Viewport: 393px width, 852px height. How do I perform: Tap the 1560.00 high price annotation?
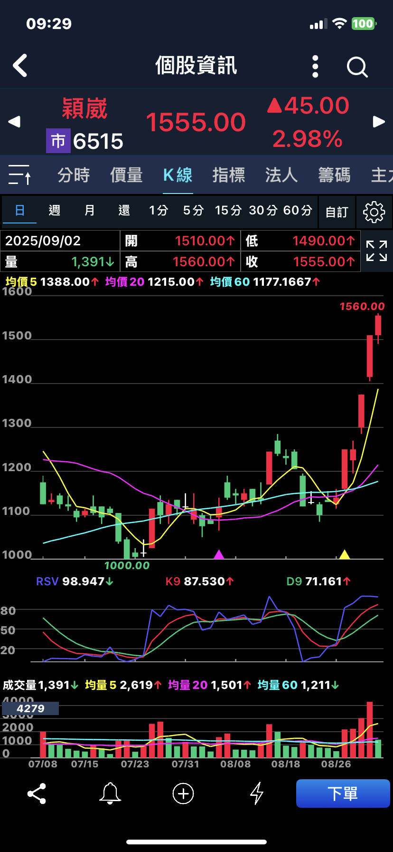(362, 307)
